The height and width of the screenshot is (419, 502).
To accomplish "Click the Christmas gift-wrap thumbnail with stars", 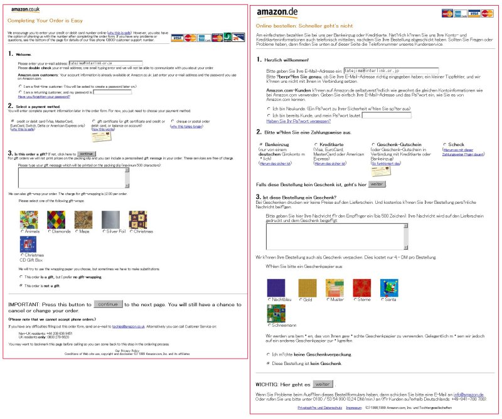I will pyautogui.click(x=137, y=220).
